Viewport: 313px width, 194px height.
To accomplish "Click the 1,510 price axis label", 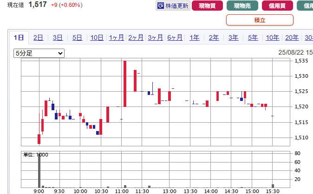I will tap(301, 138).
